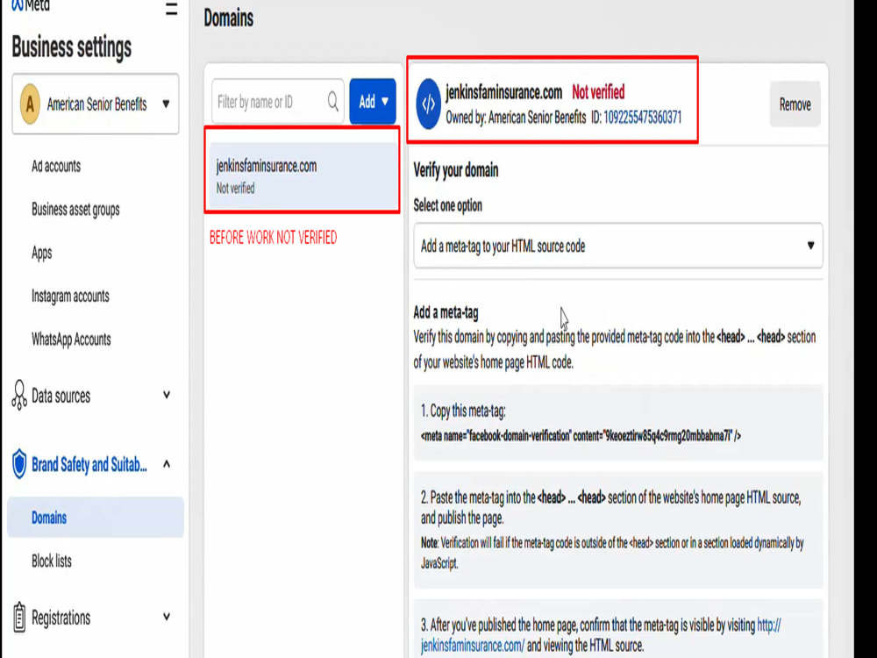Collapse the Brand Safety and Suitability section
This screenshot has width=877, height=658.
coord(166,464)
